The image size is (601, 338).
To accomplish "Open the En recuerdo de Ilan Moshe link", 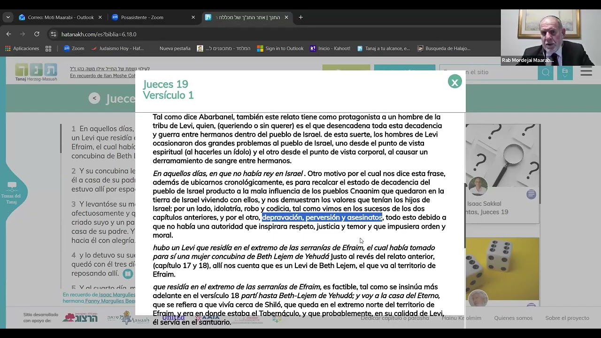I will tap(102, 76).
